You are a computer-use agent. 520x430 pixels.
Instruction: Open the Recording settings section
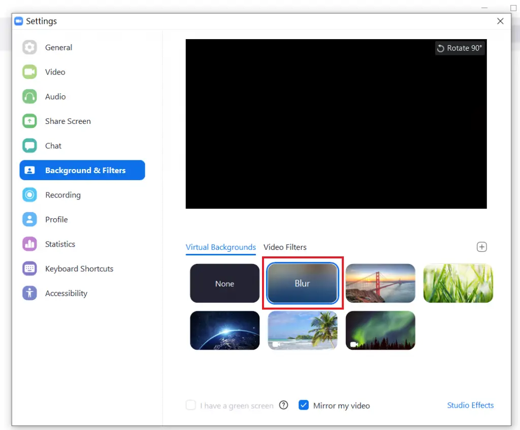click(62, 195)
